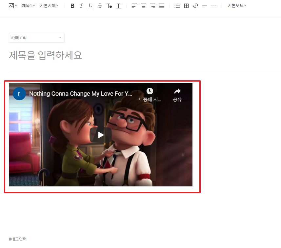Open the Nothing Gonna Change My Love video title
Image resolution: width=281 pixels, height=248 pixels.
click(x=81, y=94)
